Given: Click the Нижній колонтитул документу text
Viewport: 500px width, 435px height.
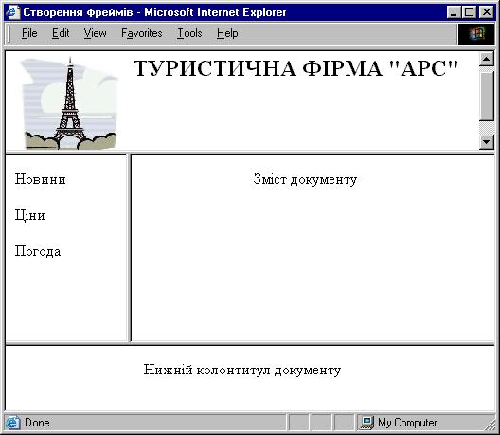Looking at the screenshot, I should (x=242, y=370).
